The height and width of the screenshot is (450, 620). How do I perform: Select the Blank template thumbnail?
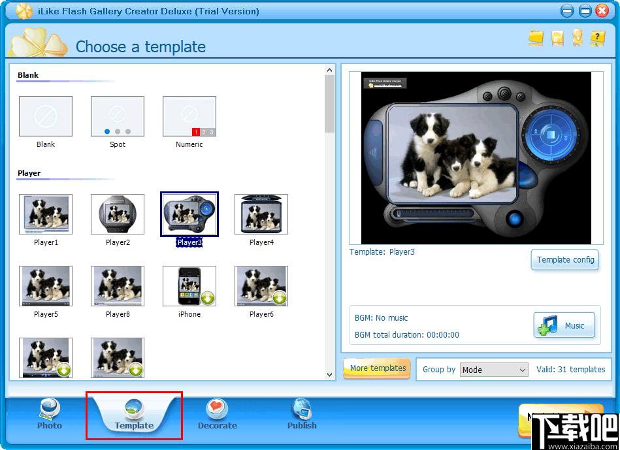[46, 116]
